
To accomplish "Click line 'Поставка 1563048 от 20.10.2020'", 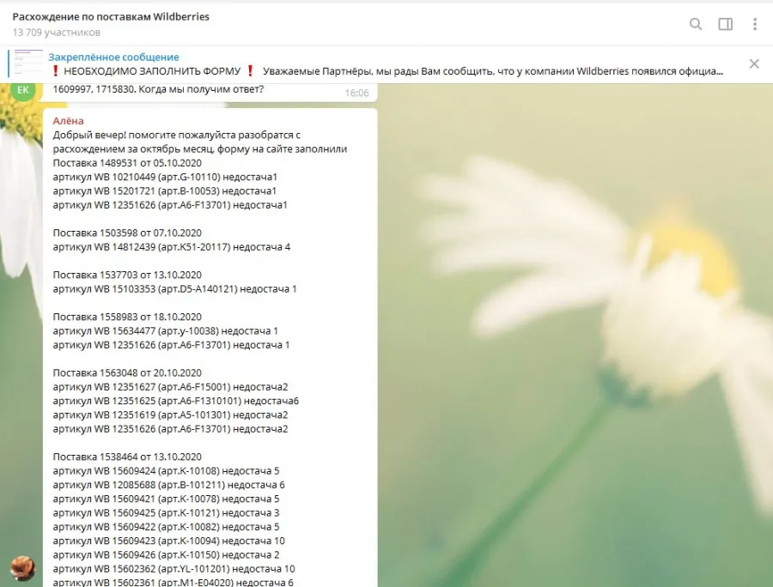I will (127, 372).
